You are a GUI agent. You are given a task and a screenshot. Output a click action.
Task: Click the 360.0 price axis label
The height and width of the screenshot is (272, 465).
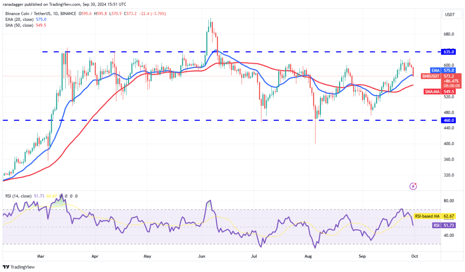[x=449, y=159]
